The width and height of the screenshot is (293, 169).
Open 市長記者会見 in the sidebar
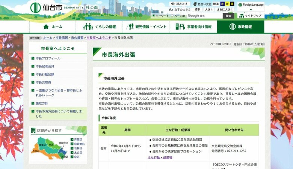45,66
